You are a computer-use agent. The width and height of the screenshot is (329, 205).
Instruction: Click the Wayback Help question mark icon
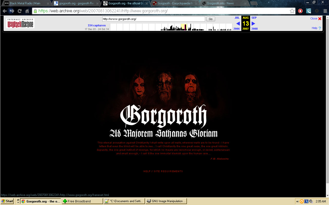tap(320, 28)
